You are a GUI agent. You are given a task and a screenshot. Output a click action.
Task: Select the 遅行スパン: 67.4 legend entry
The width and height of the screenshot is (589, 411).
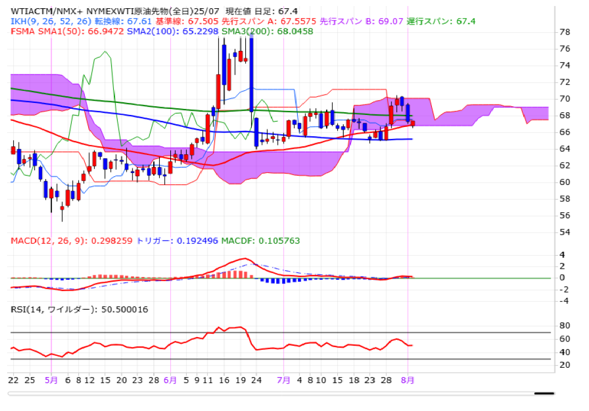pyautogui.click(x=441, y=21)
